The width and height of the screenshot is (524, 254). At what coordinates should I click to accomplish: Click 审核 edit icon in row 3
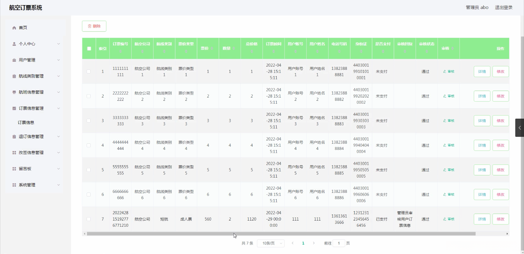445,121
